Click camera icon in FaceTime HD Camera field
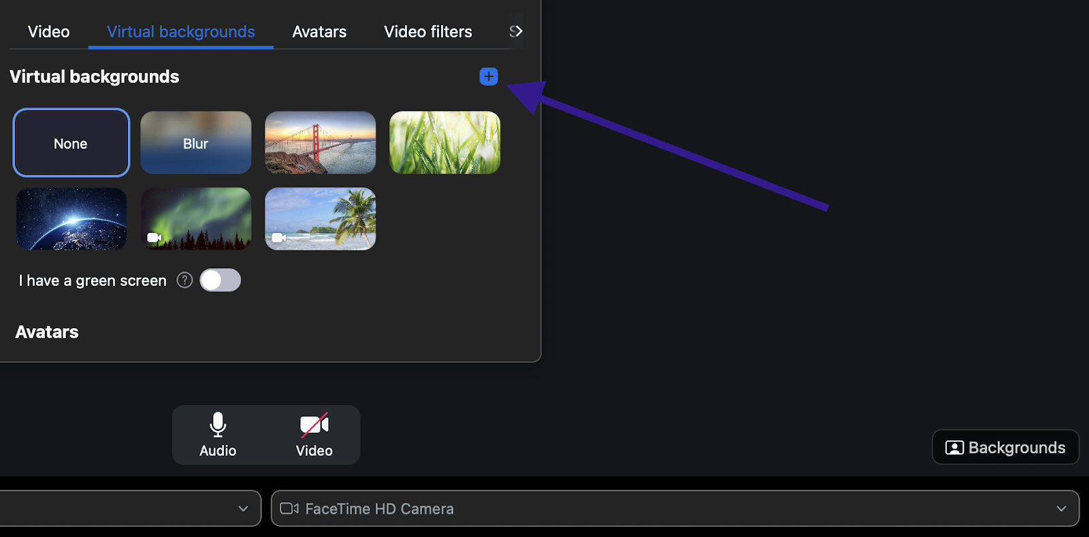Viewport: 1089px width, 537px height. 289,508
